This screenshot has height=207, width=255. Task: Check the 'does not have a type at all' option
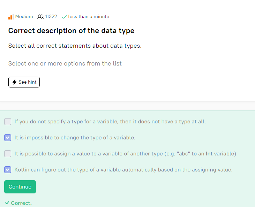coord(8,122)
